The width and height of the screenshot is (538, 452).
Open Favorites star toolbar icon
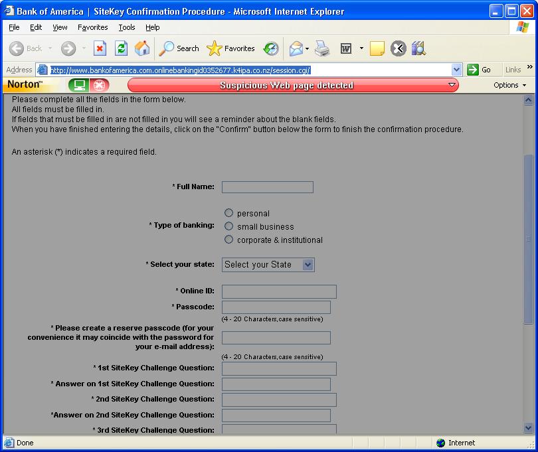pyautogui.click(x=214, y=48)
